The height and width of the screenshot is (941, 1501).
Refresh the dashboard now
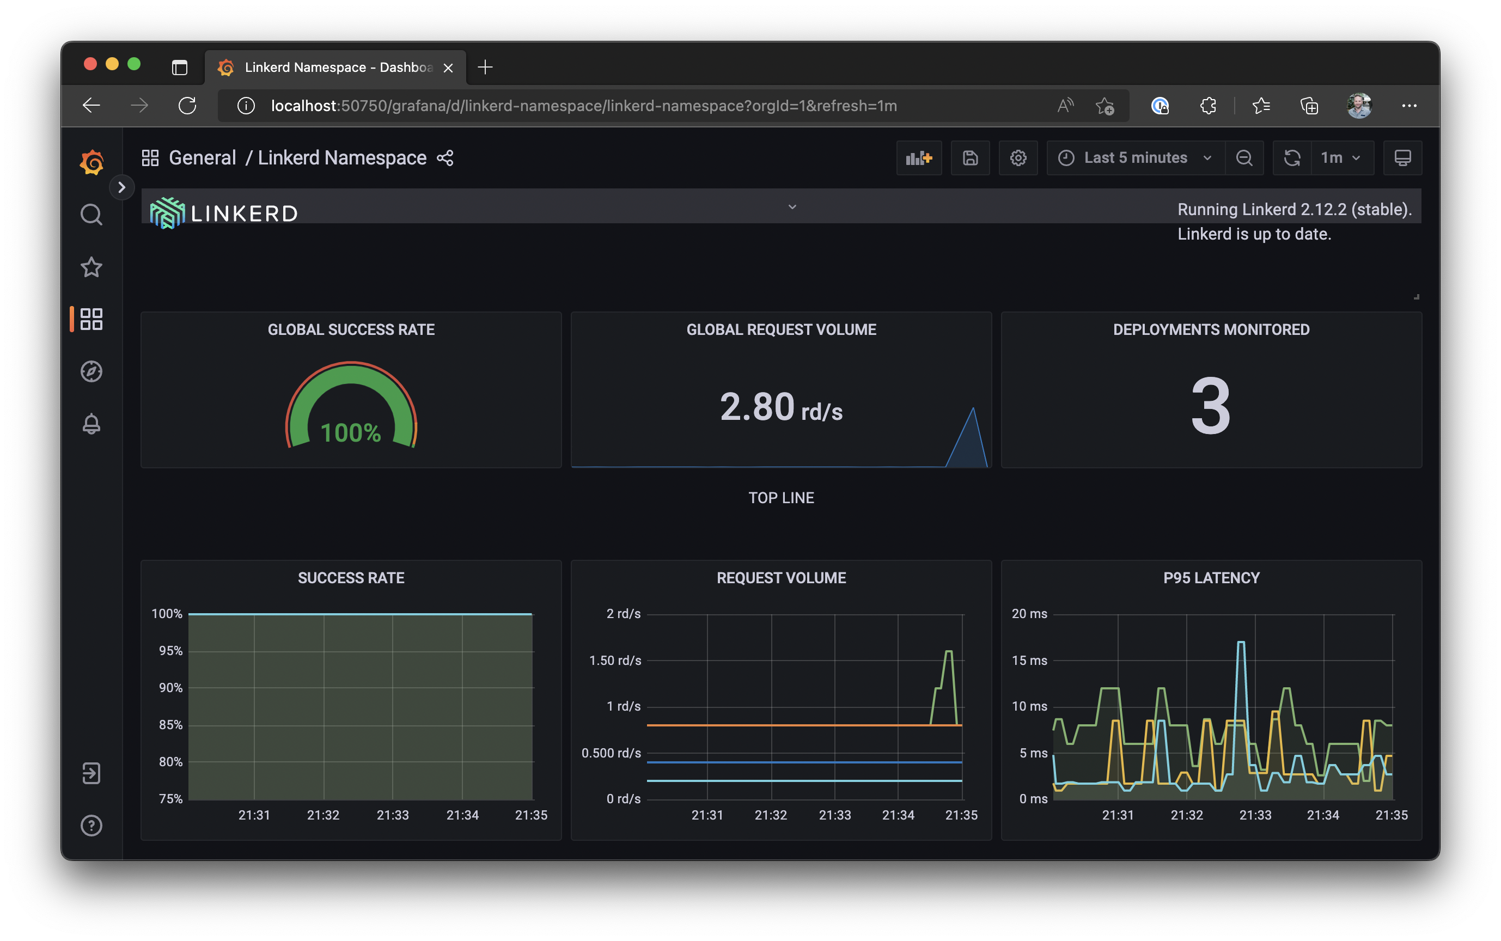(x=1292, y=158)
